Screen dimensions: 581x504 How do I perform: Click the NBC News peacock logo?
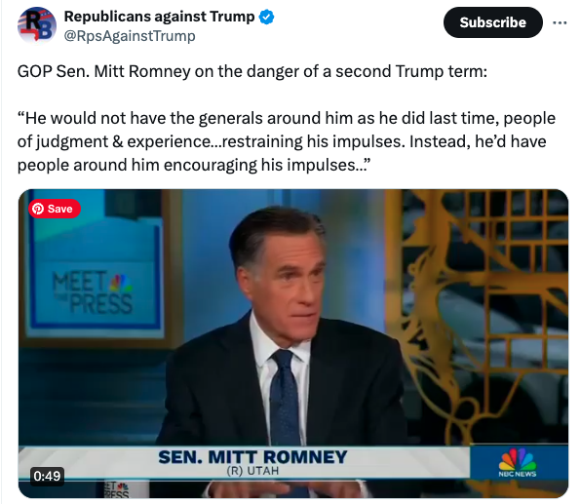[518, 459]
